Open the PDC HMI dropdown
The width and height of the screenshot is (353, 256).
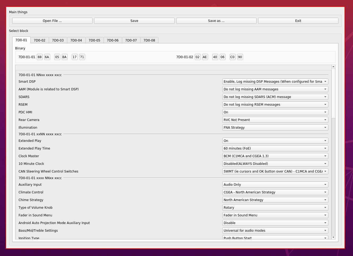click(x=275, y=112)
